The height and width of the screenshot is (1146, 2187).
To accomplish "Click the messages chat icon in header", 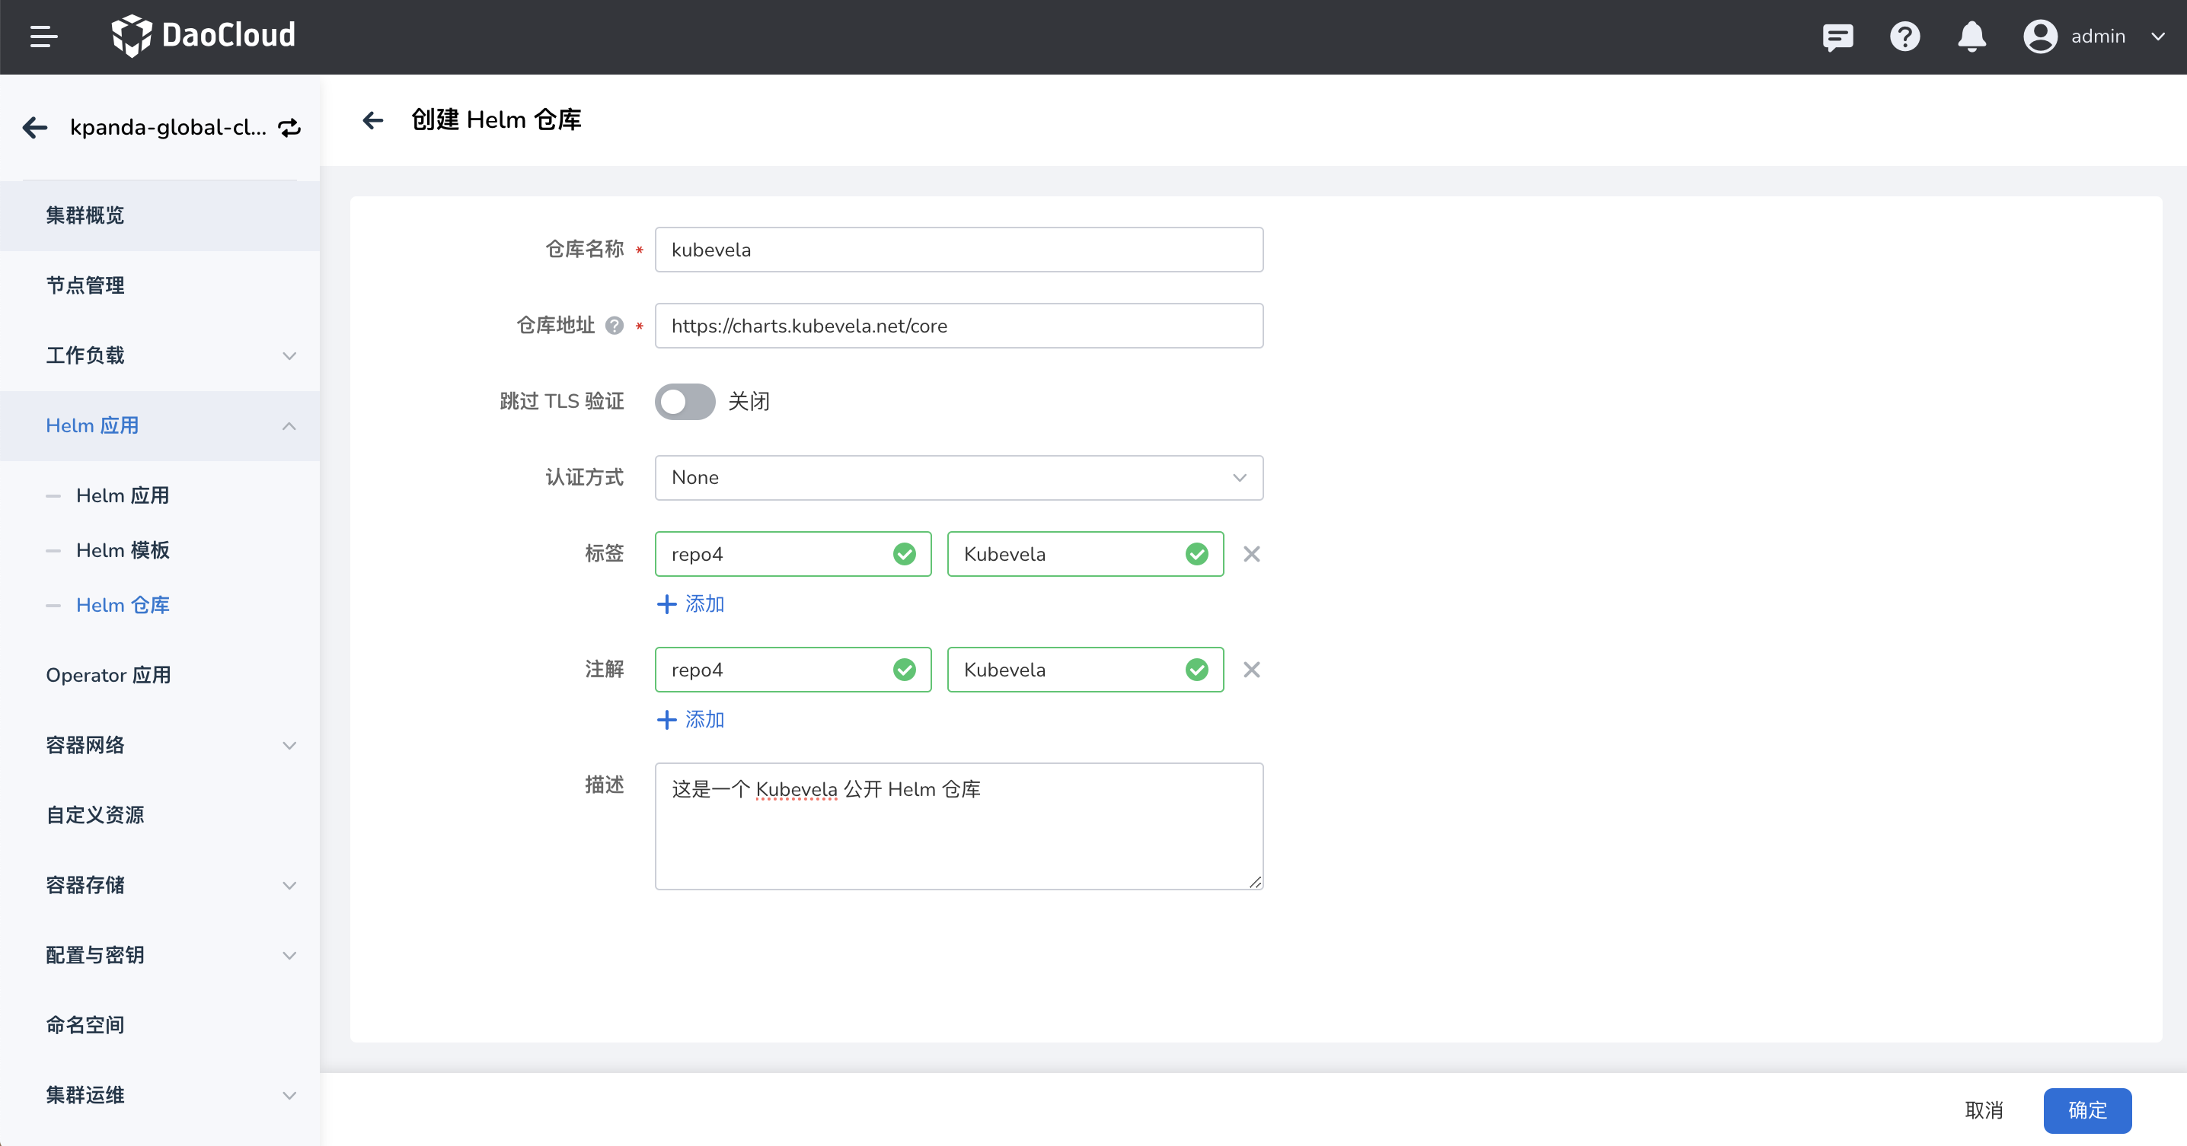I will (x=1837, y=37).
